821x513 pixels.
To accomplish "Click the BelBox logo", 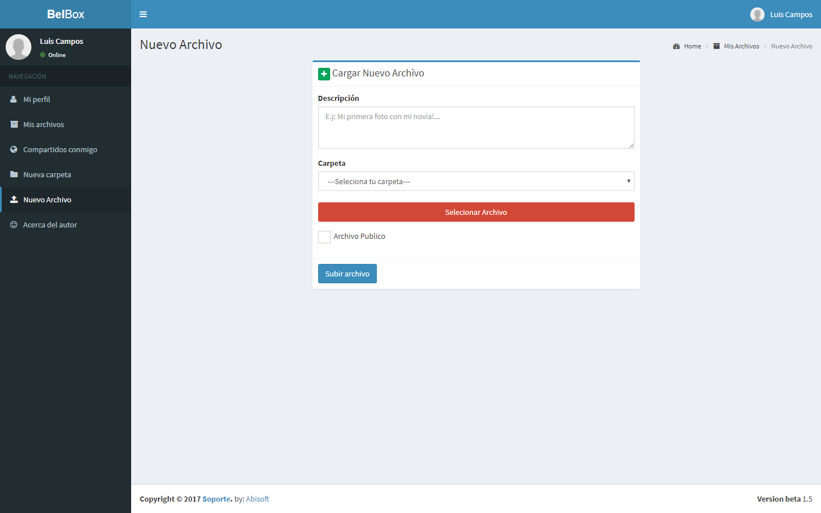I will pyautogui.click(x=66, y=14).
